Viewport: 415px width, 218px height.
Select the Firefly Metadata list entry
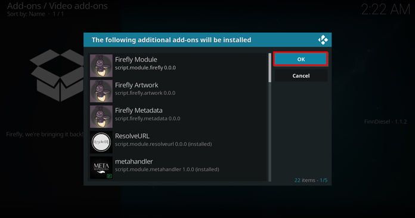178,116
